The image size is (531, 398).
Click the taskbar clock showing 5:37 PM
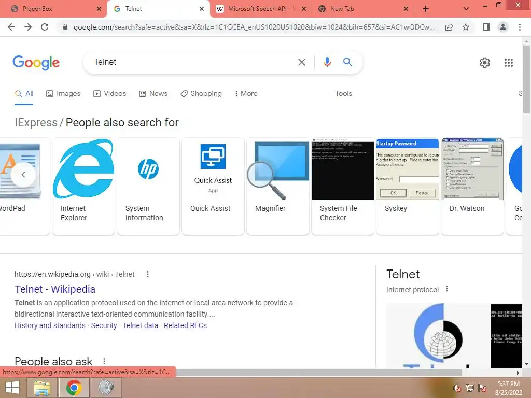coord(508,388)
